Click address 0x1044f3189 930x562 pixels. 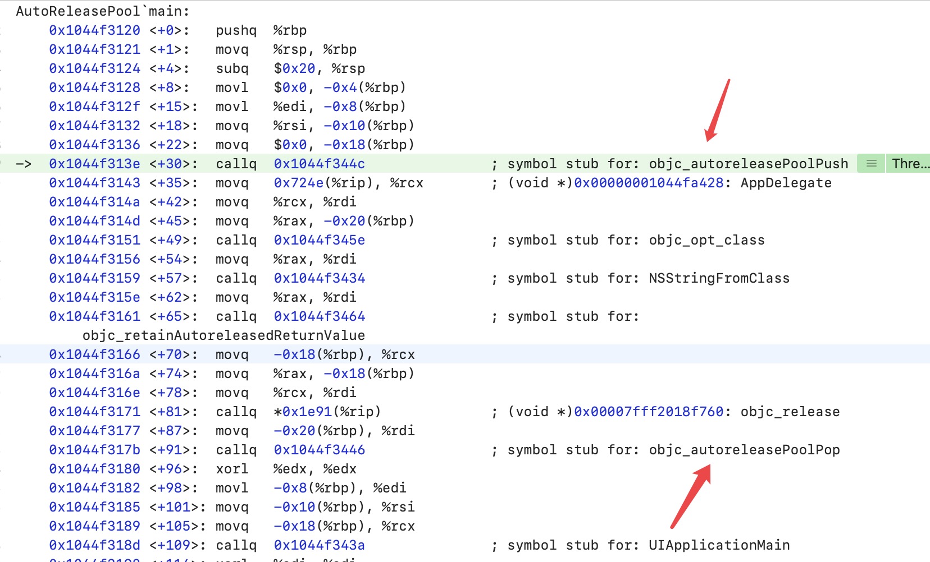(x=94, y=526)
